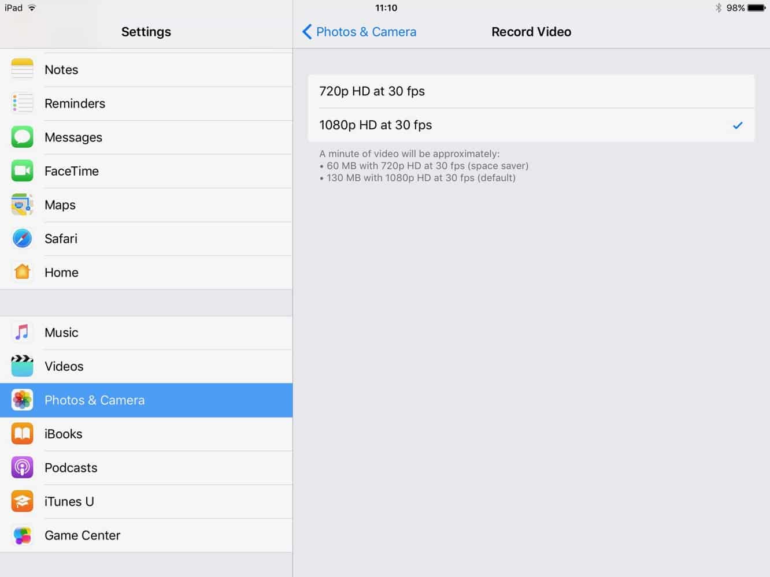Tap the 130 MB default note
This screenshot has width=770, height=577.
pos(418,178)
